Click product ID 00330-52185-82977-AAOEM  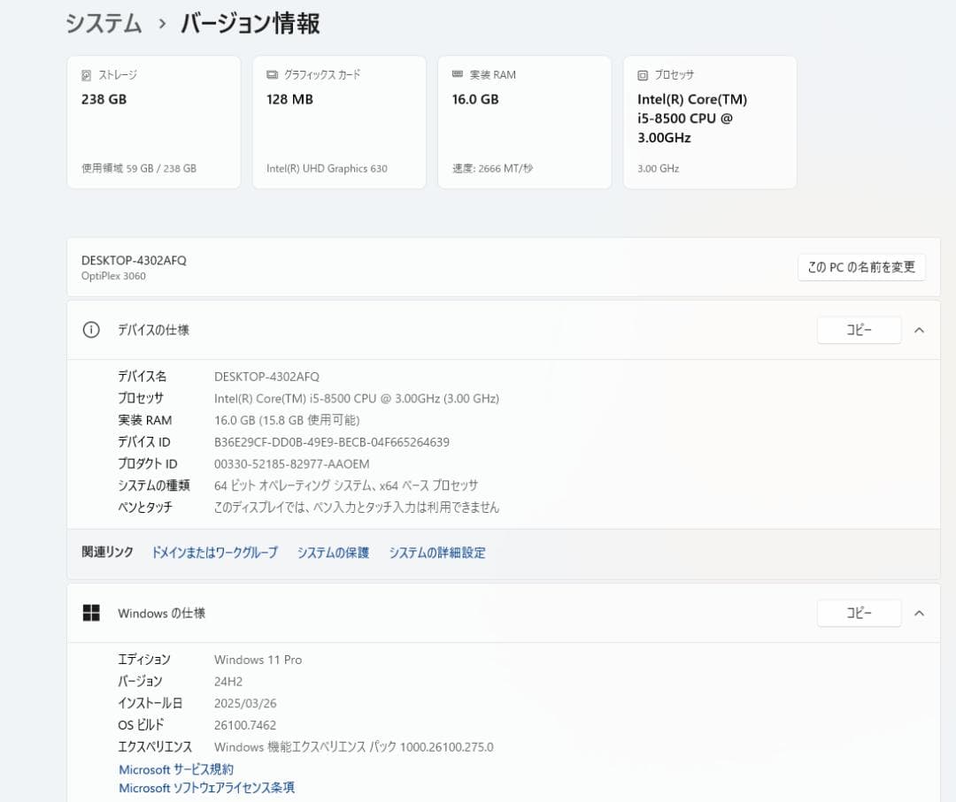(x=291, y=464)
